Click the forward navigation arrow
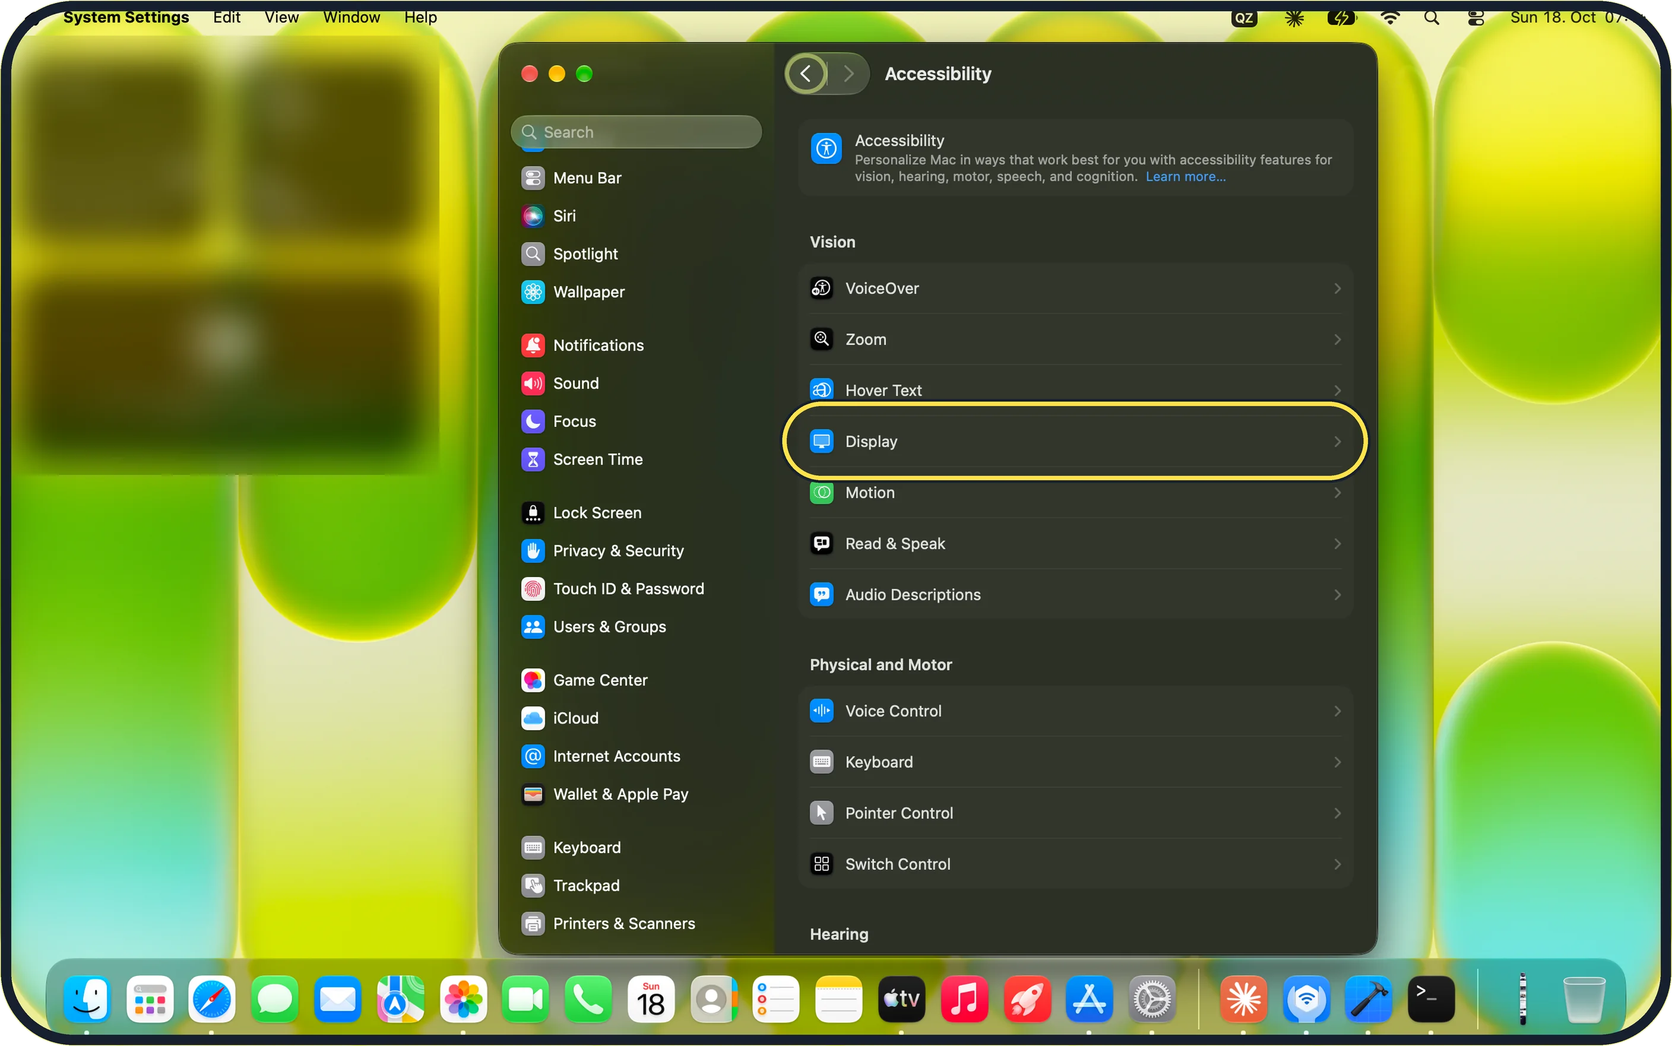 (848, 74)
